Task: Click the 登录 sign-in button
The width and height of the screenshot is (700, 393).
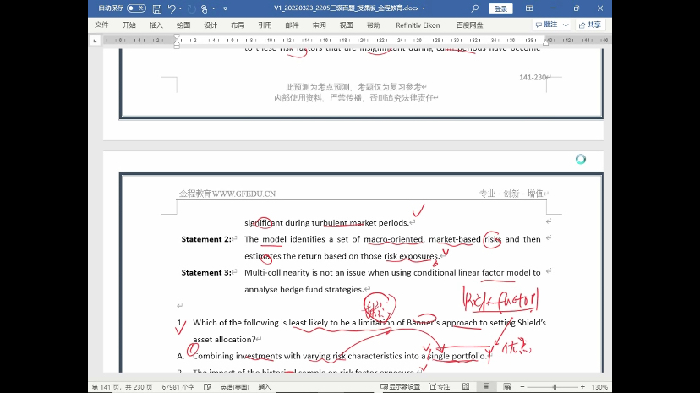Action: [x=500, y=8]
